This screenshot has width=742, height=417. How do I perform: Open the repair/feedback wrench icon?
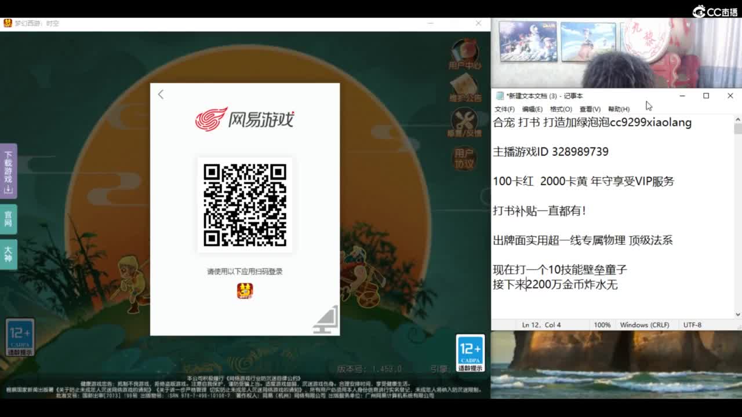[x=464, y=123]
